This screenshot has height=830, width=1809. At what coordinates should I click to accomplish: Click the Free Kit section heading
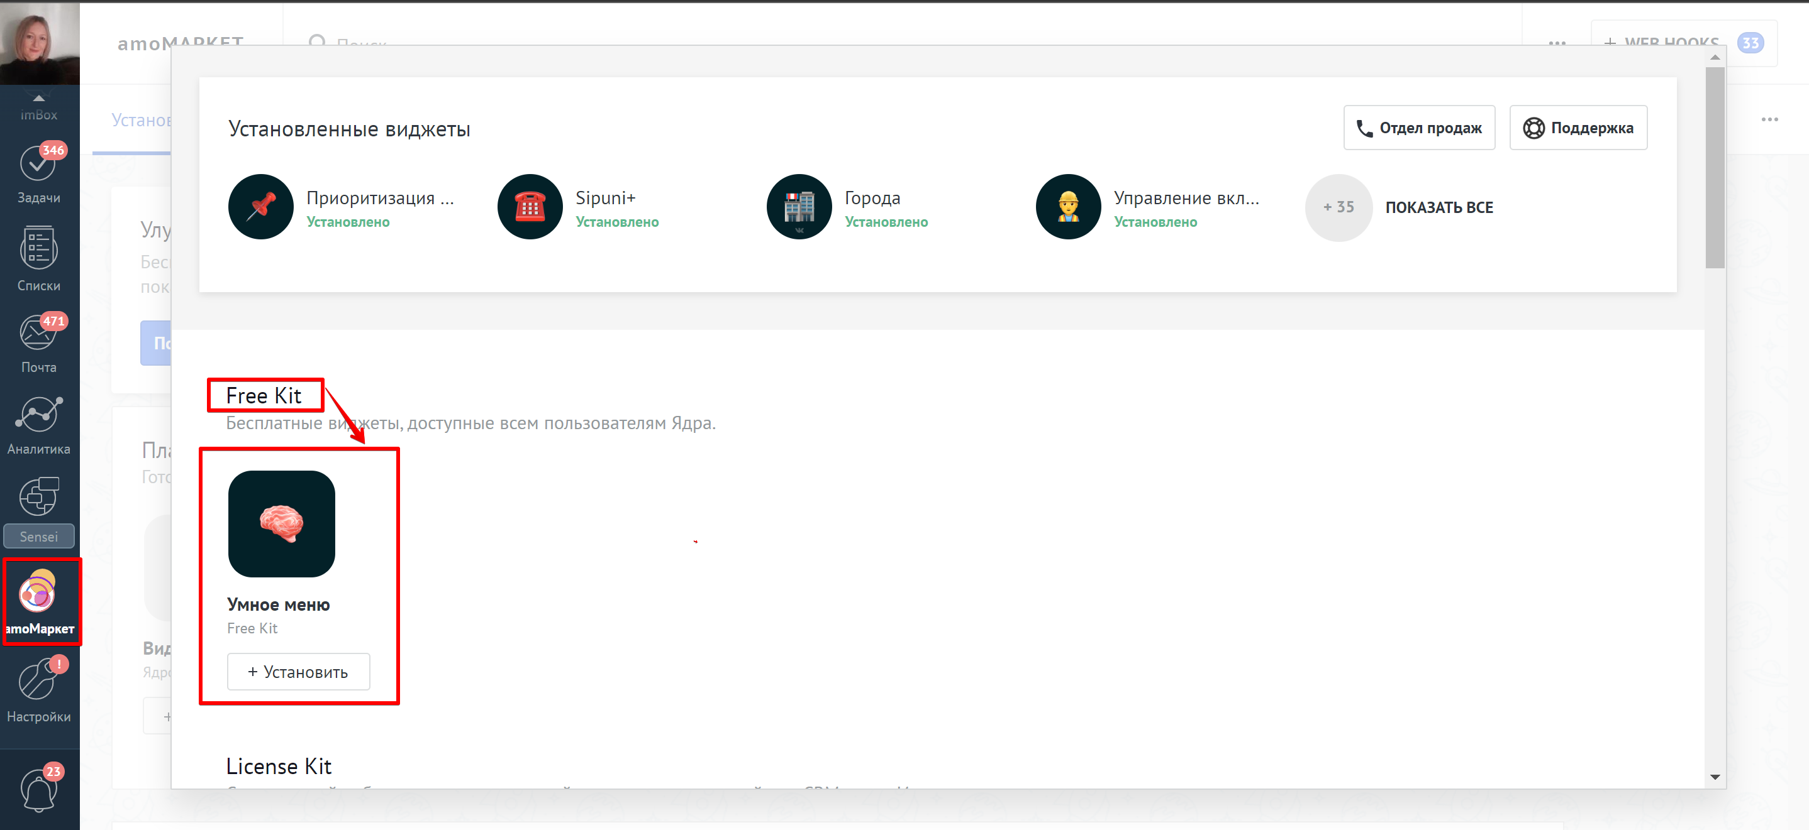[x=264, y=396]
